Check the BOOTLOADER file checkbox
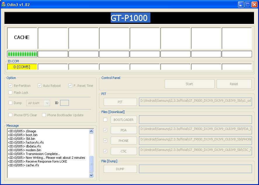 (x=105, y=120)
